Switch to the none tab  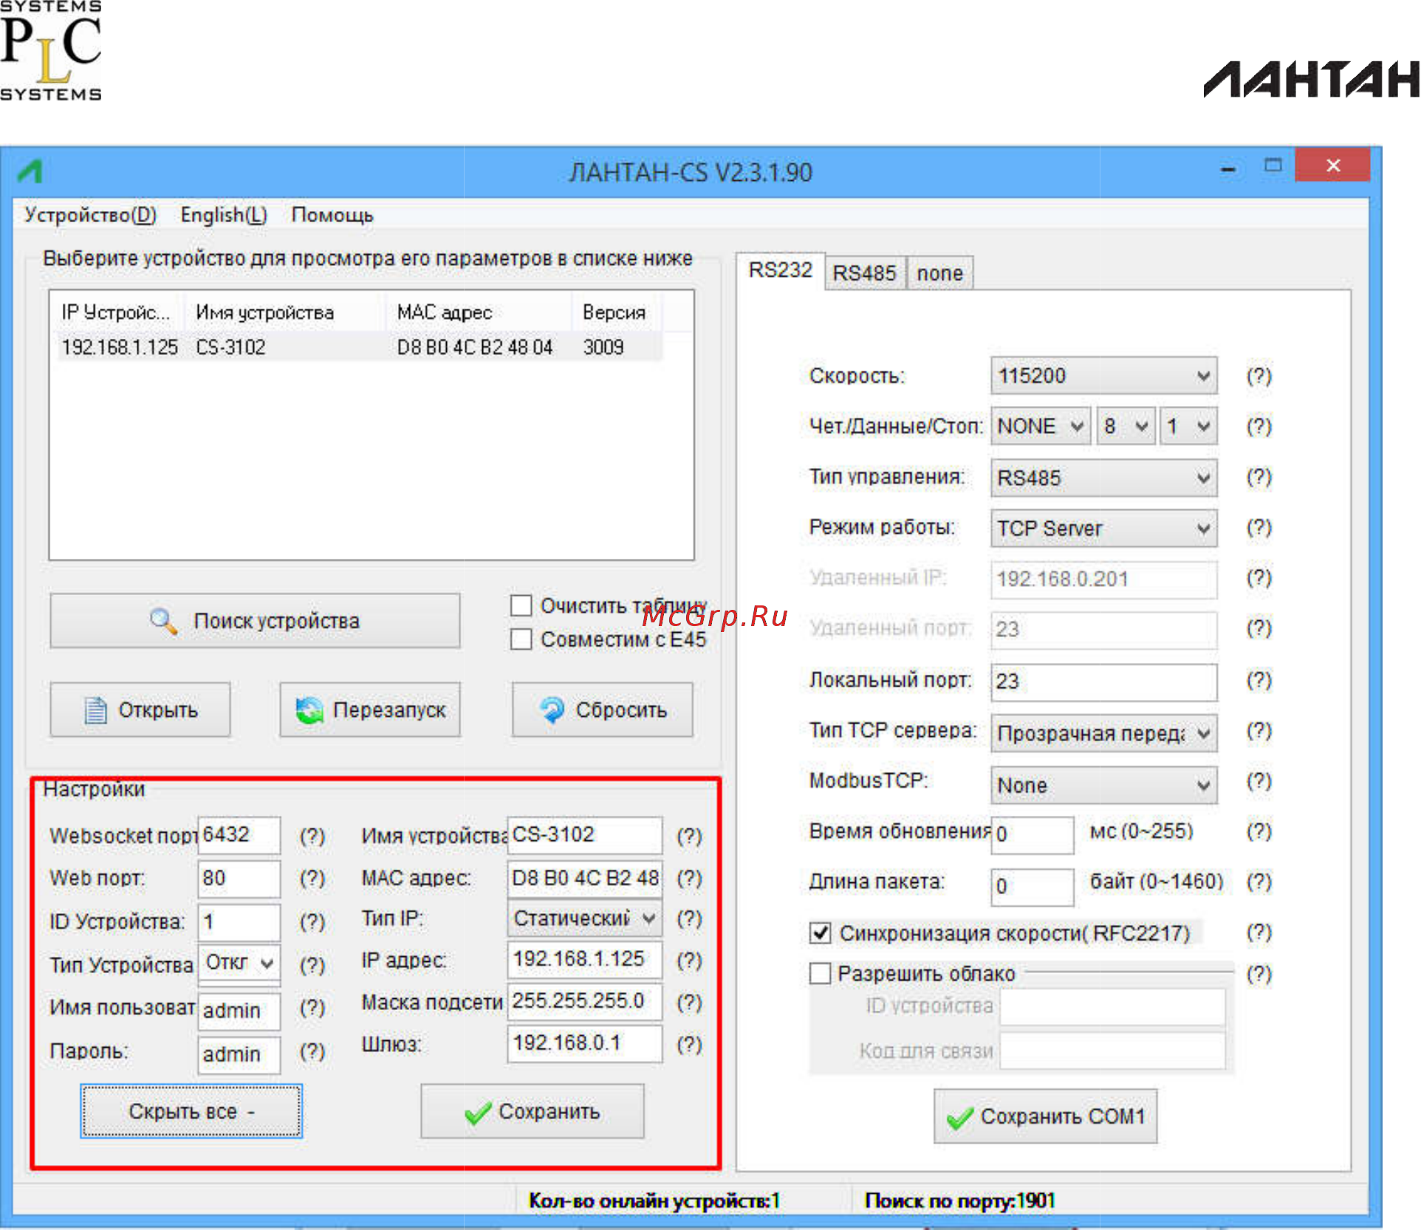pos(940,273)
